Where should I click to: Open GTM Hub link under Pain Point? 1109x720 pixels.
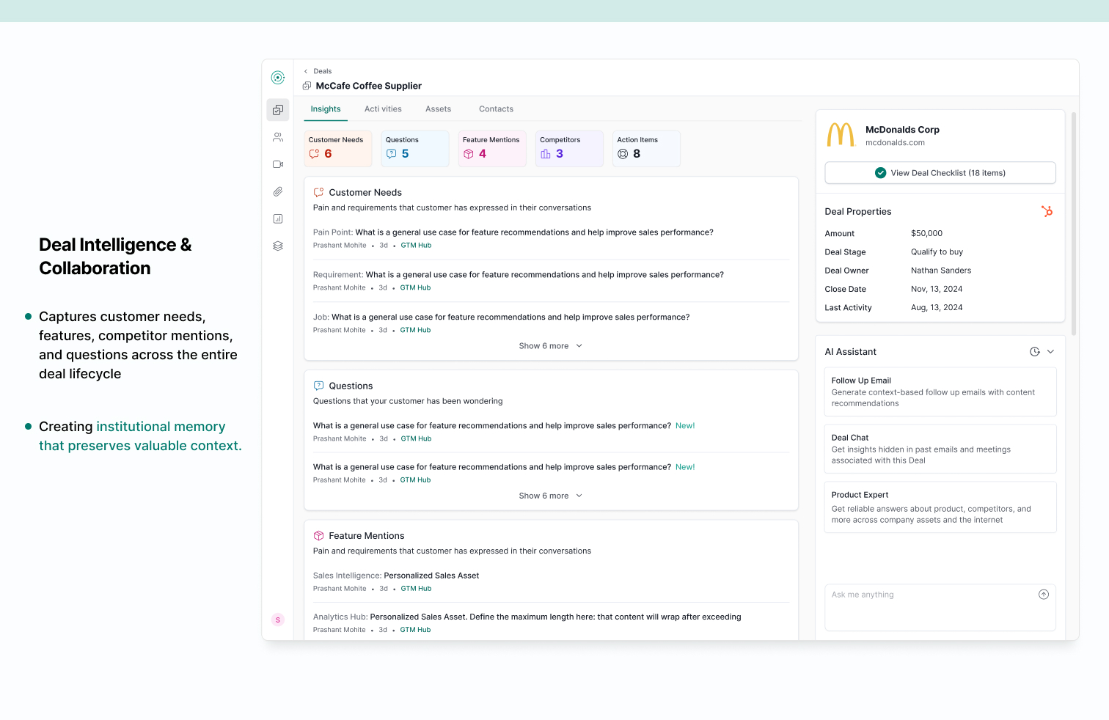[x=416, y=246]
